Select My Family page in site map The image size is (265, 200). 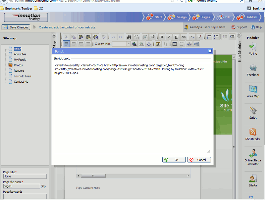pyautogui.click(x=20, y=60)
